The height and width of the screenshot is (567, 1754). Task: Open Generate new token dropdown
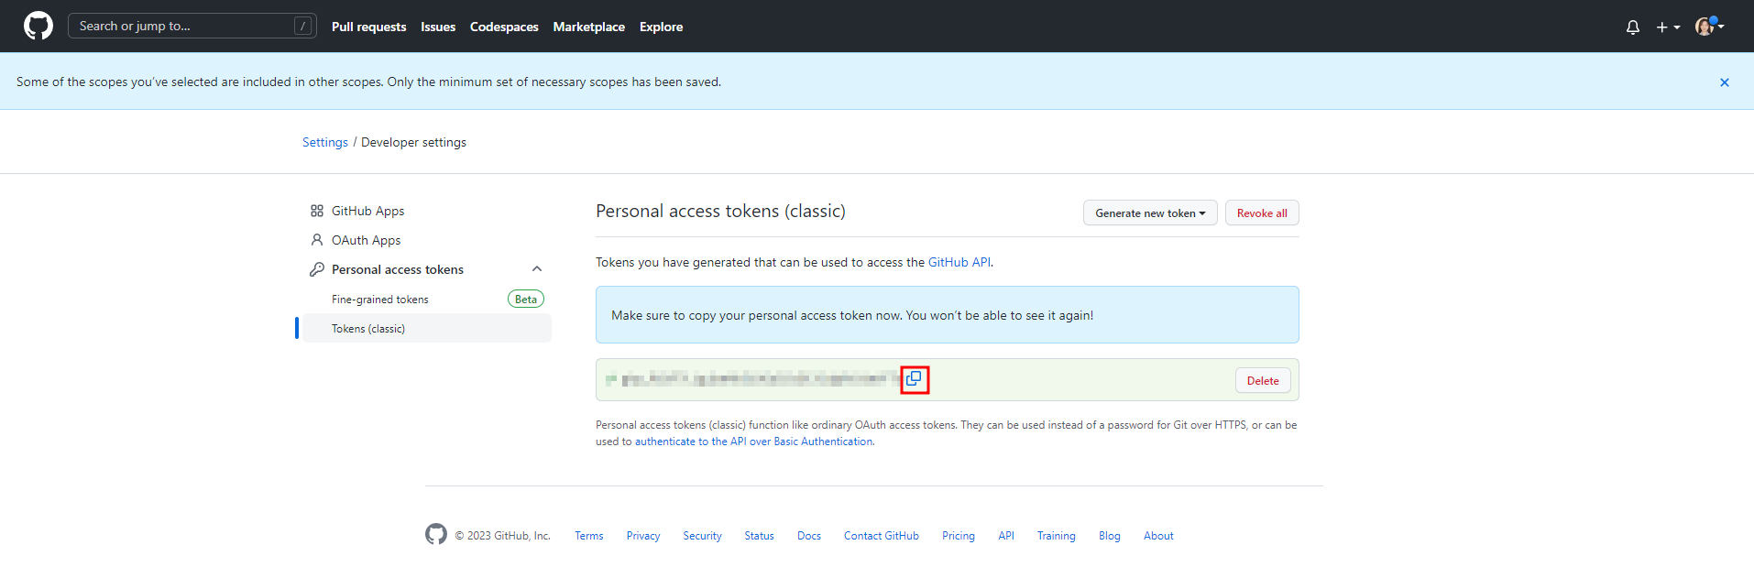point(1150,213)
